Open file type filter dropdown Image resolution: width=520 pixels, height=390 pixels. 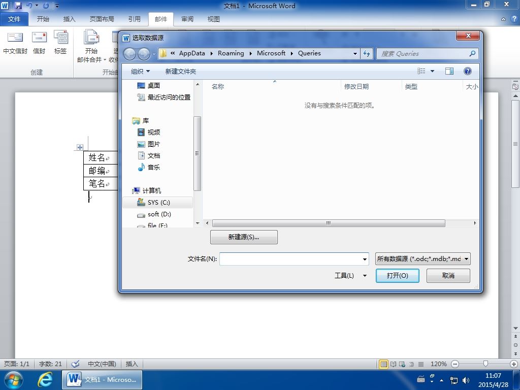point(423,258)
